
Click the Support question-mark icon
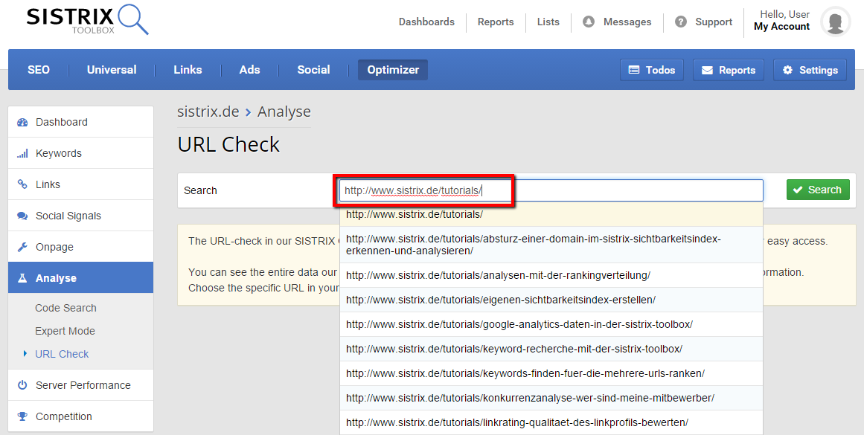[x=679, y=22]
